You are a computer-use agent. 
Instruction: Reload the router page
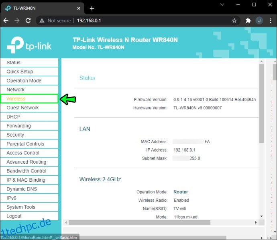[x=28, y=21]
